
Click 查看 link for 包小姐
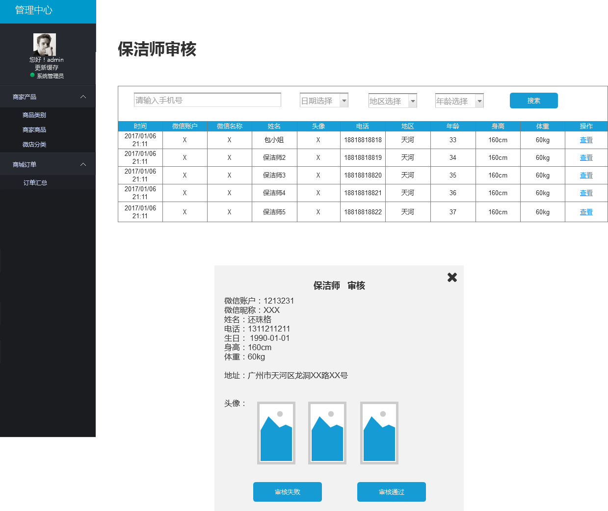point(586,140)
